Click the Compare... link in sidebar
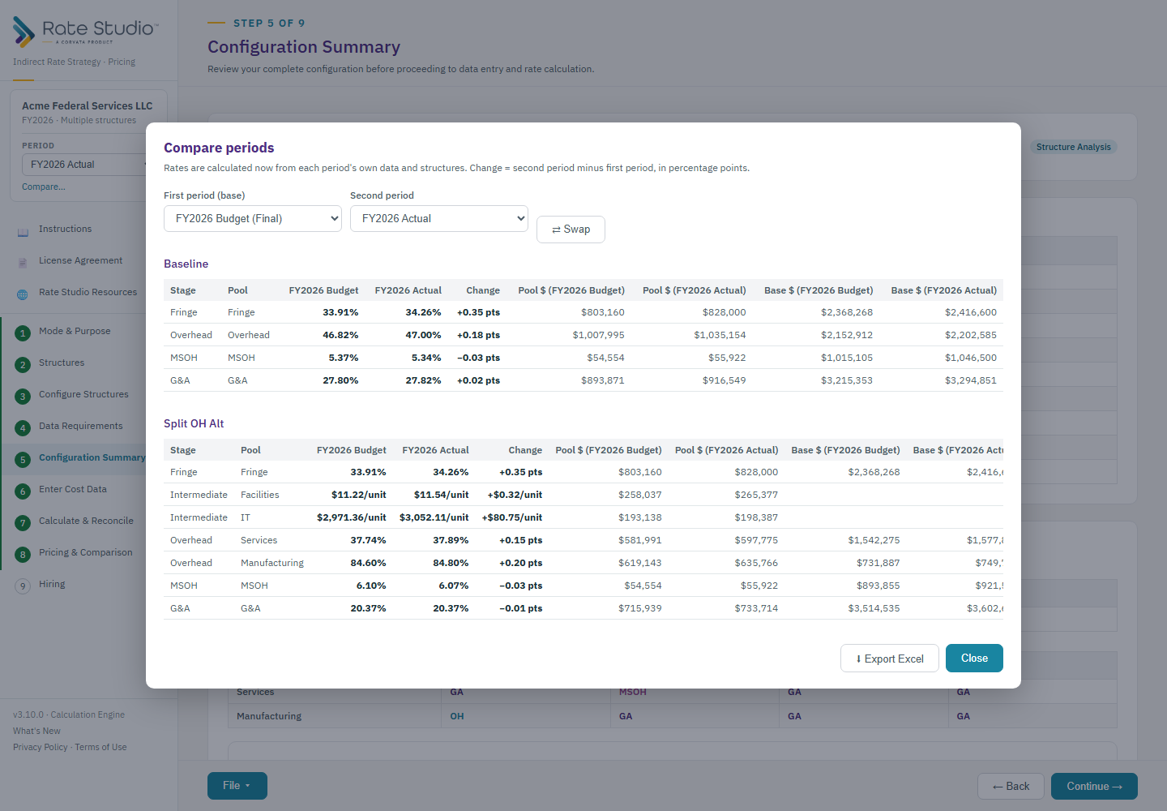 (x=44, y=187)
